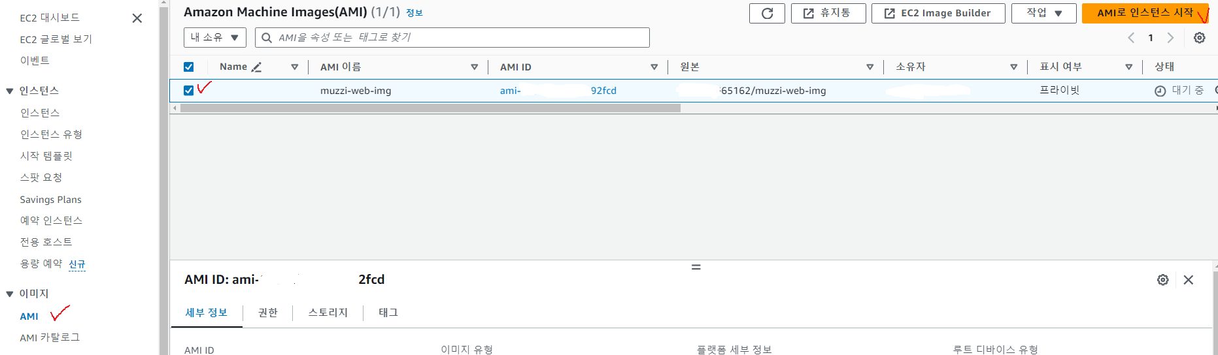Launch instance with AMI로 인스턴스 시작
Screen dimensions: 1218x355
[1145, 13]
